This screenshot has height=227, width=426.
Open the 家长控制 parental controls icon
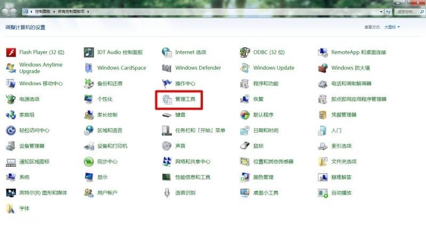tap(89, 115)
